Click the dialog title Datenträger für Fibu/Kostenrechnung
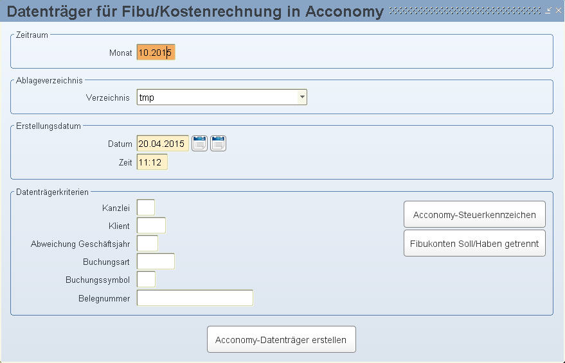 [144, 11]
